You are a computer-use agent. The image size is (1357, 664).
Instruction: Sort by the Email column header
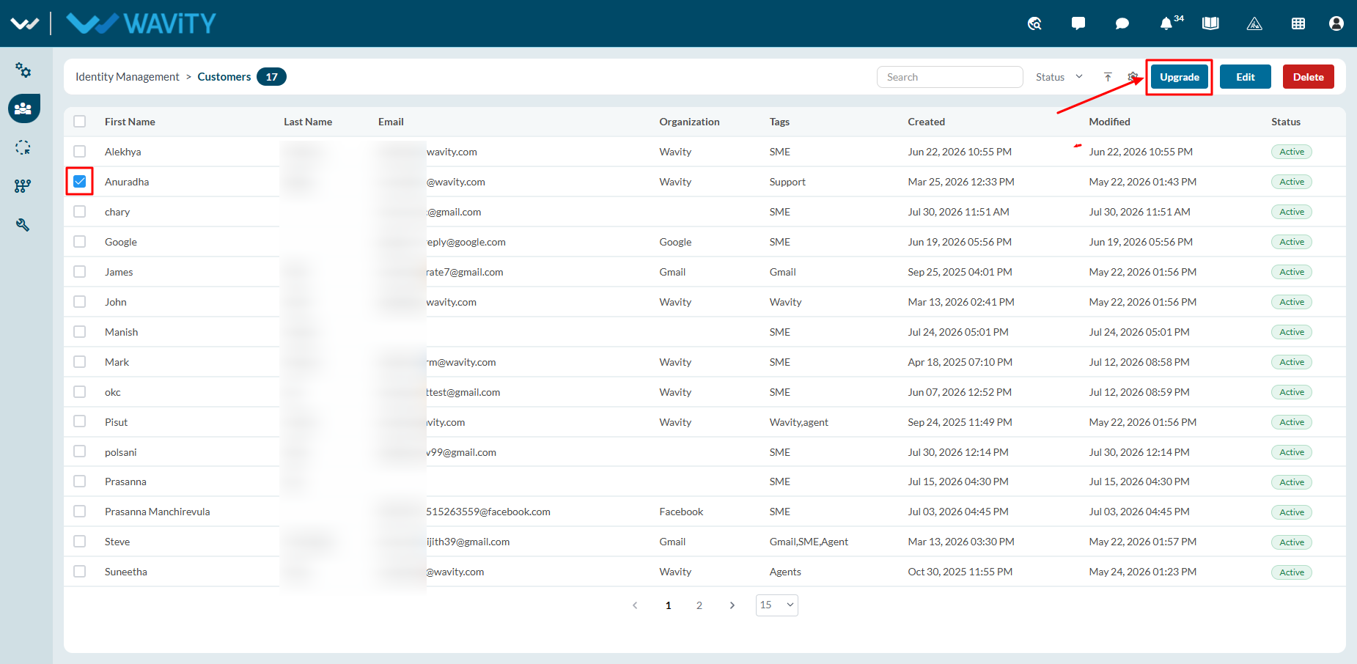pyautogui.click(x=391, y=122)
